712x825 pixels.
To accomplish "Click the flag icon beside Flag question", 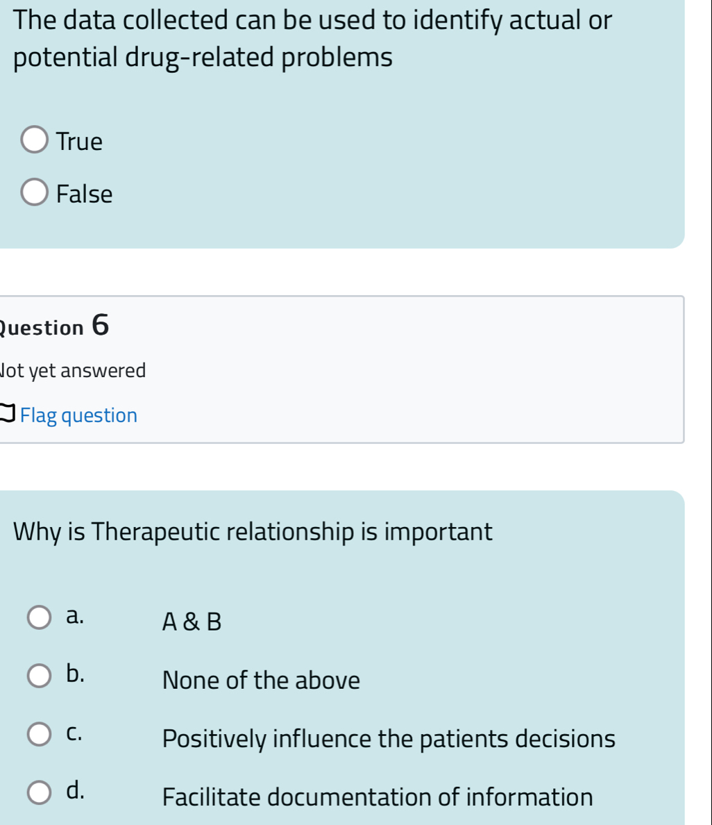I will pyautogui.click(x=7, y=415).
